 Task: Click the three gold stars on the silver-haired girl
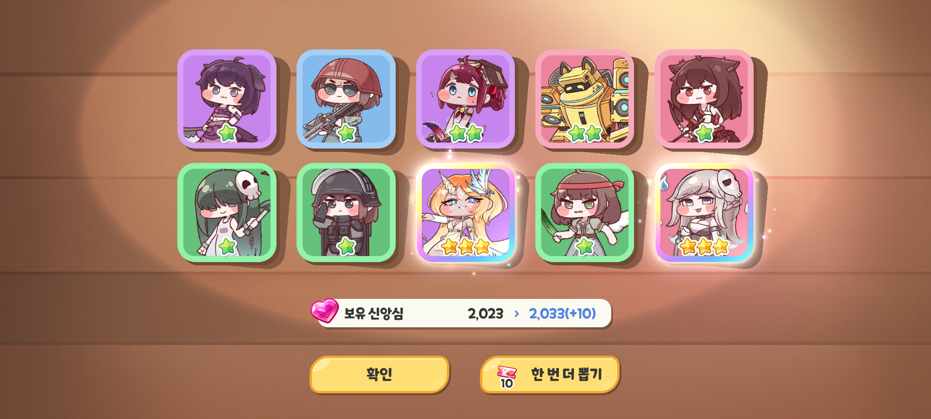click(704, 246)
